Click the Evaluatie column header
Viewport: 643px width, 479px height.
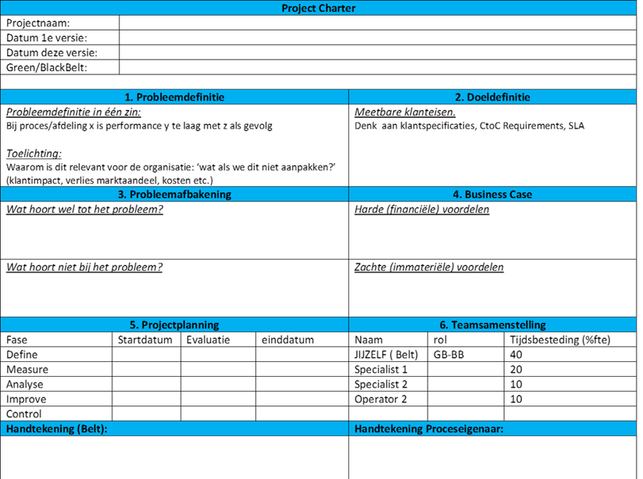[x=218, y=339]
